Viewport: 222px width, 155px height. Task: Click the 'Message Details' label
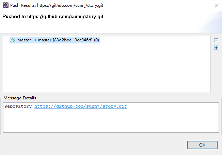[20, 98]
